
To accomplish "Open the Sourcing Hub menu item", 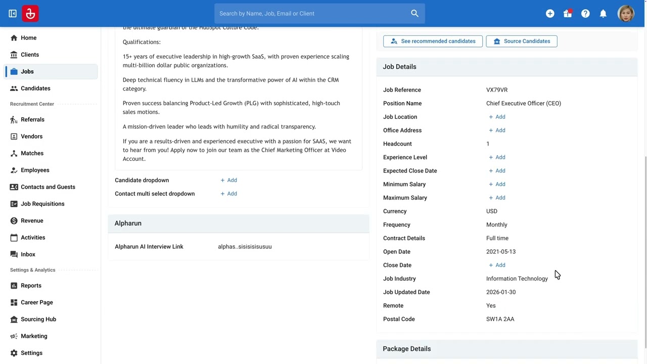I will [x=51, y=320].
